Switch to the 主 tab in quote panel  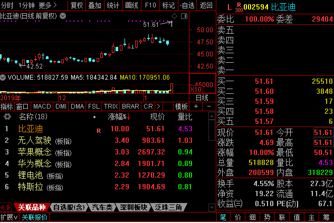click(x=311, y=217)
